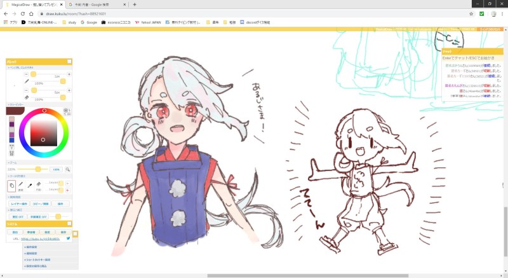The width and height of the screenshot is (508, 278).
Task: Select the hand pan tool
Action: [11, 186]
